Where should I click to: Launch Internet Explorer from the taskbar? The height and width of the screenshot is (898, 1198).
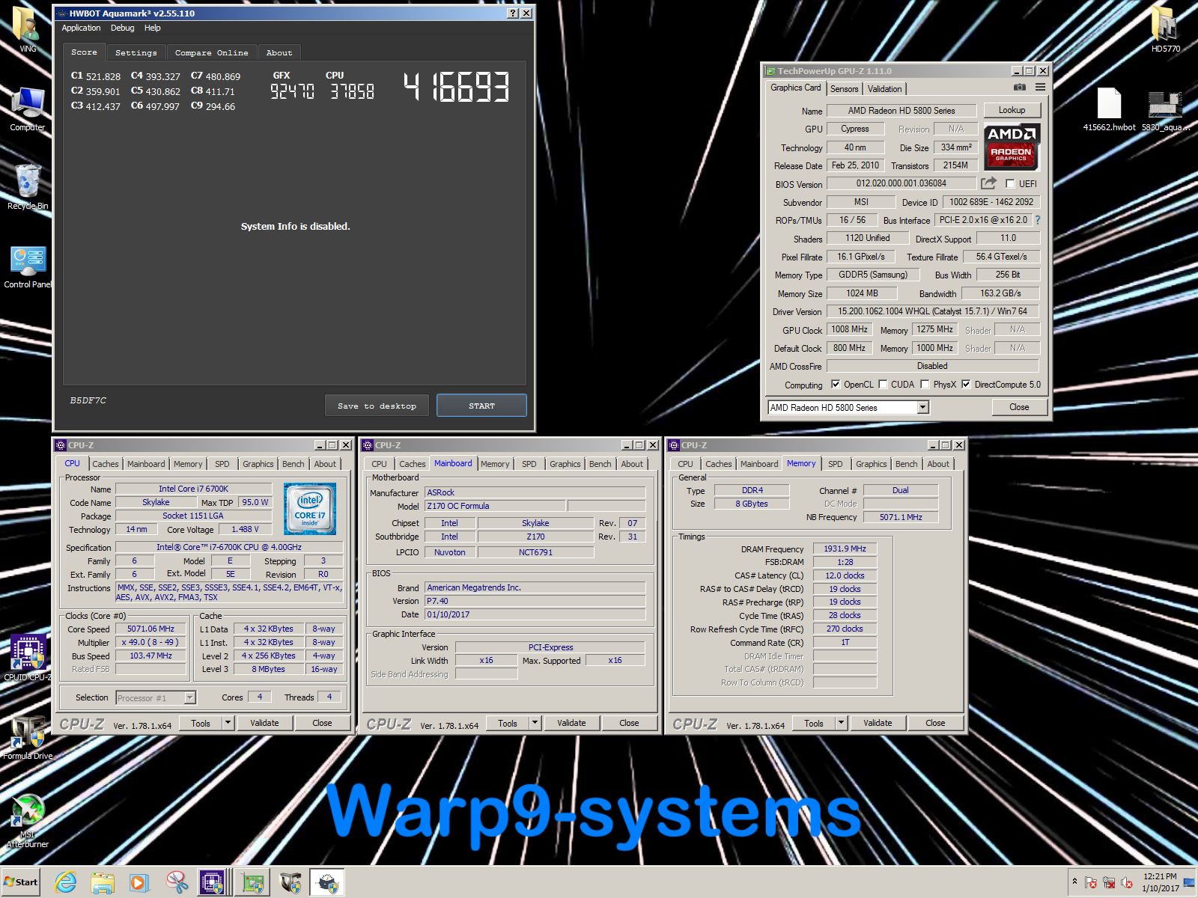pos(65,883)
